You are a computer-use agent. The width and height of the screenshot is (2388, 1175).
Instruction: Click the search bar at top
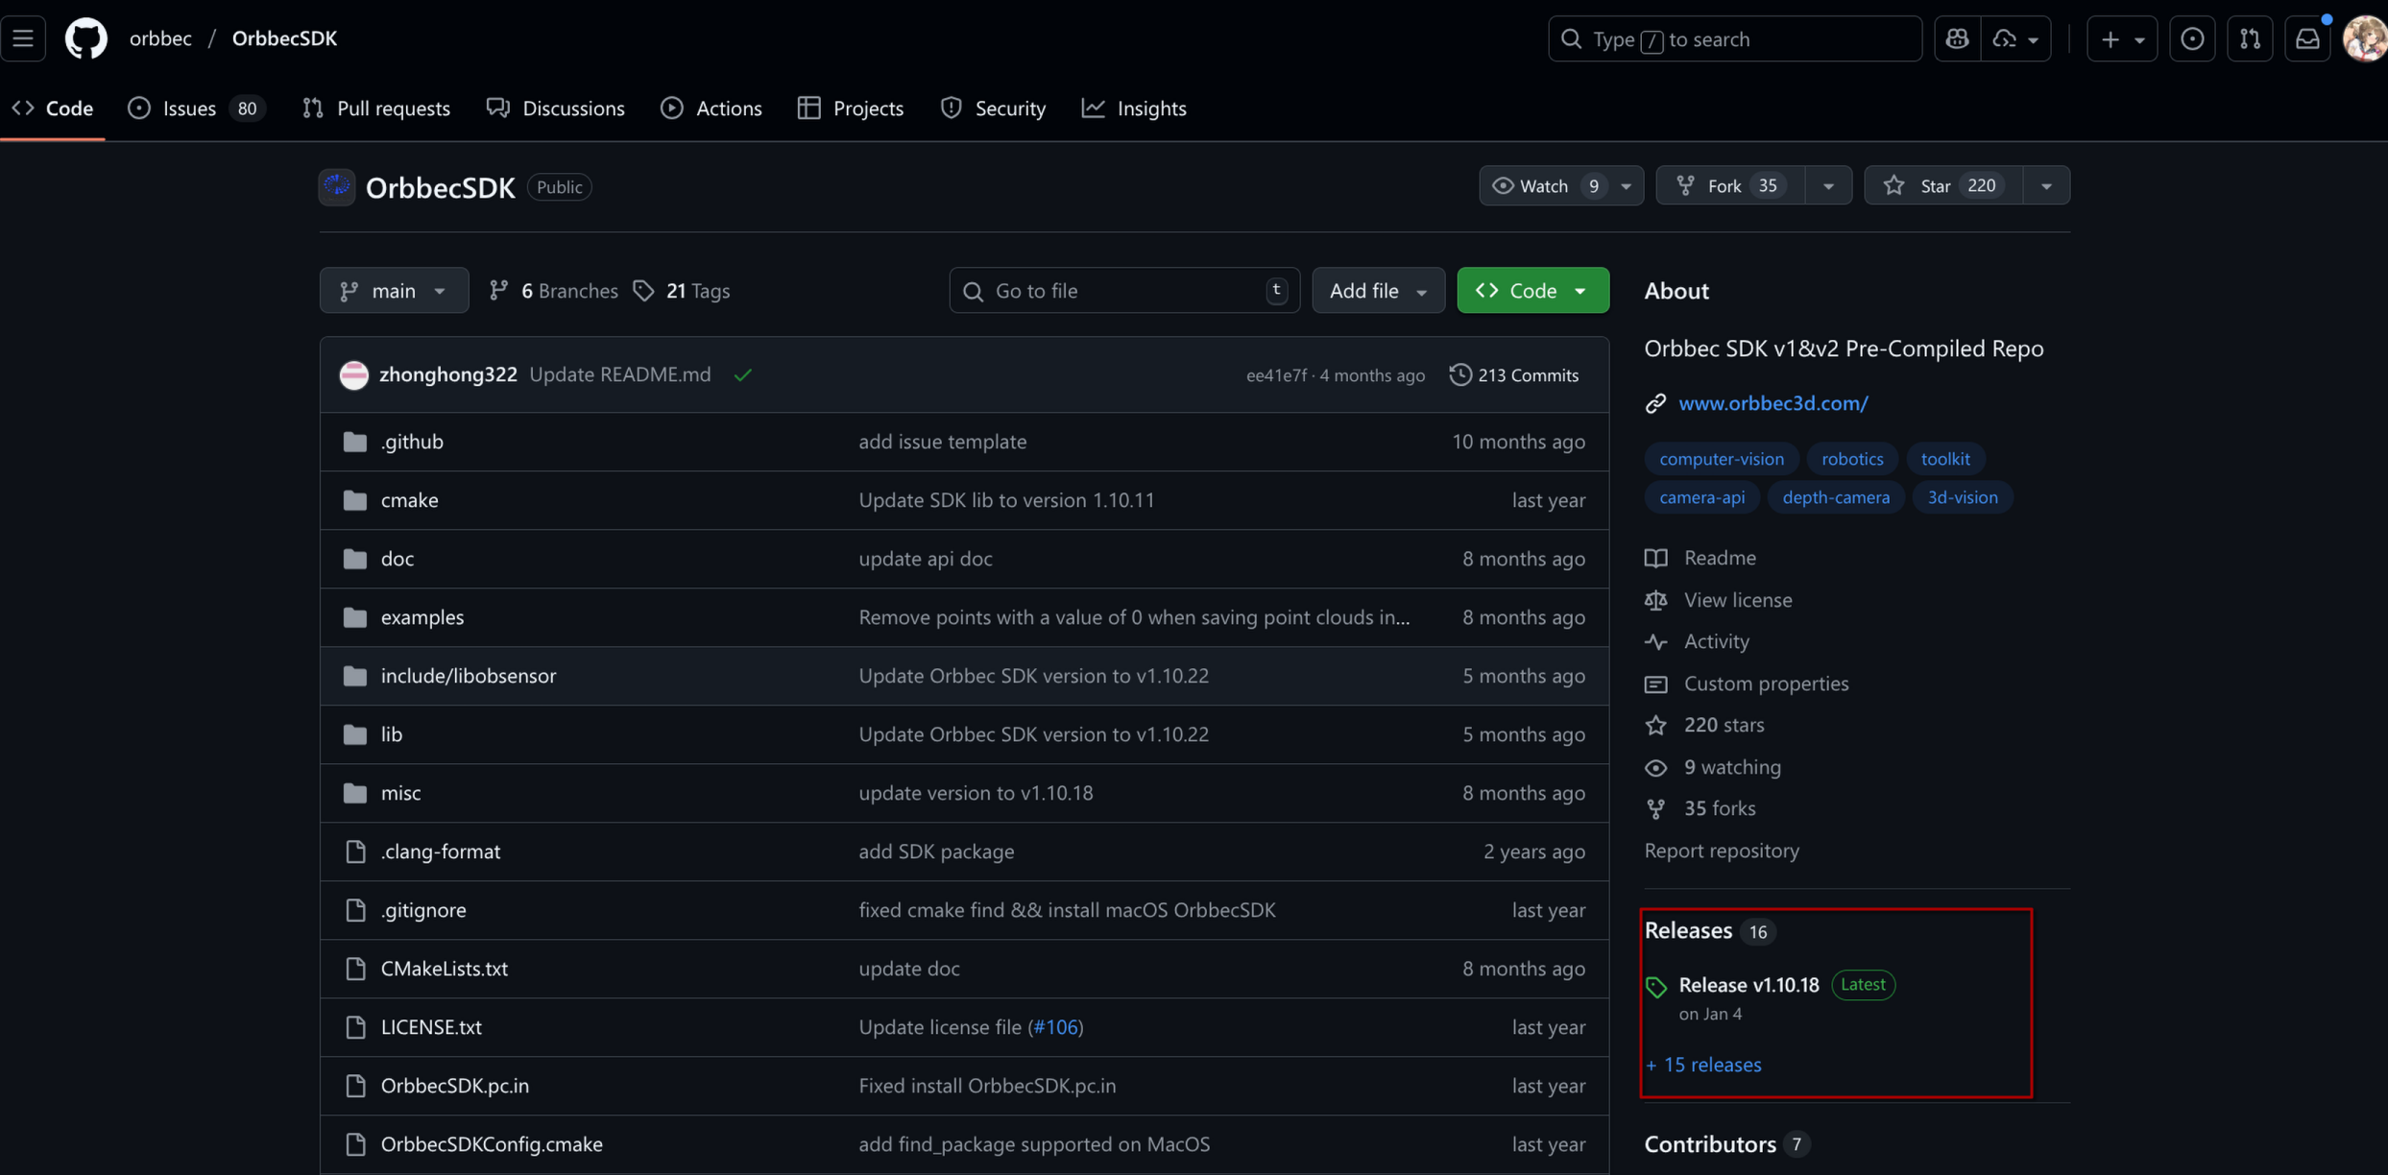pyautogui.click(x=1734, y=38)
